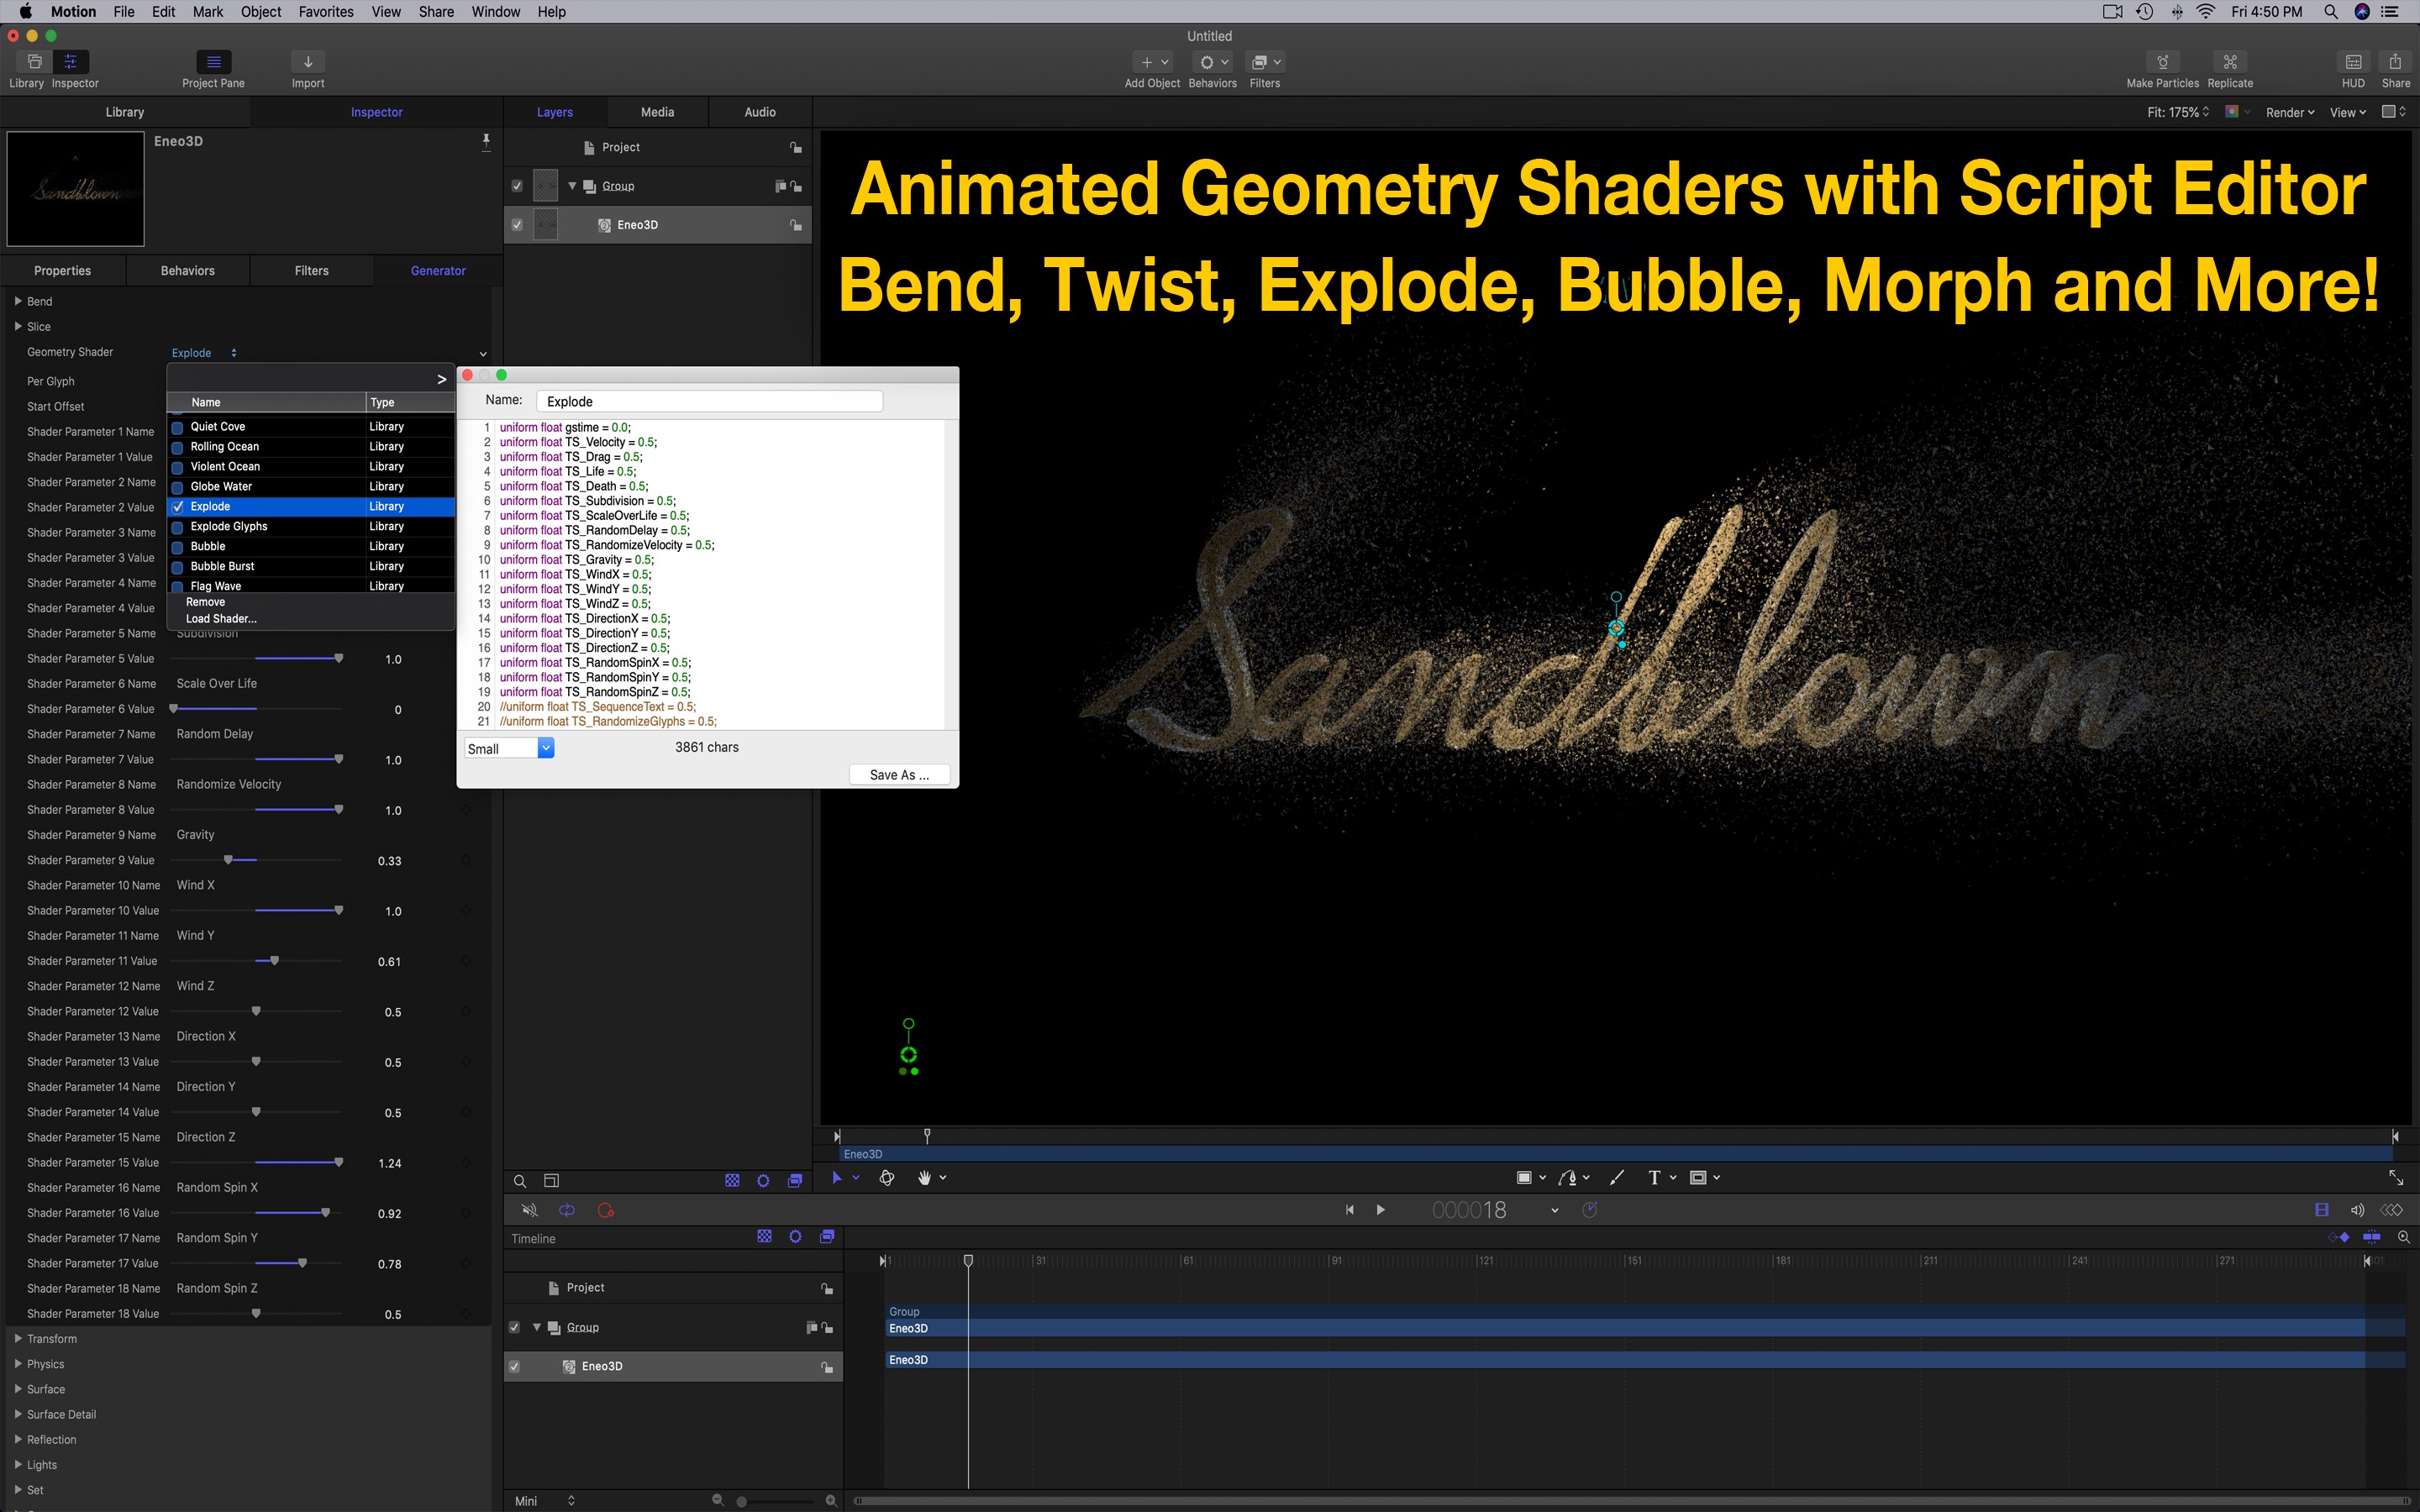This screenshot has width=2420, height=1512.
Task: Select the Rectangle shape tool
Action: pyautogui.click(x=1524, y=1178)
